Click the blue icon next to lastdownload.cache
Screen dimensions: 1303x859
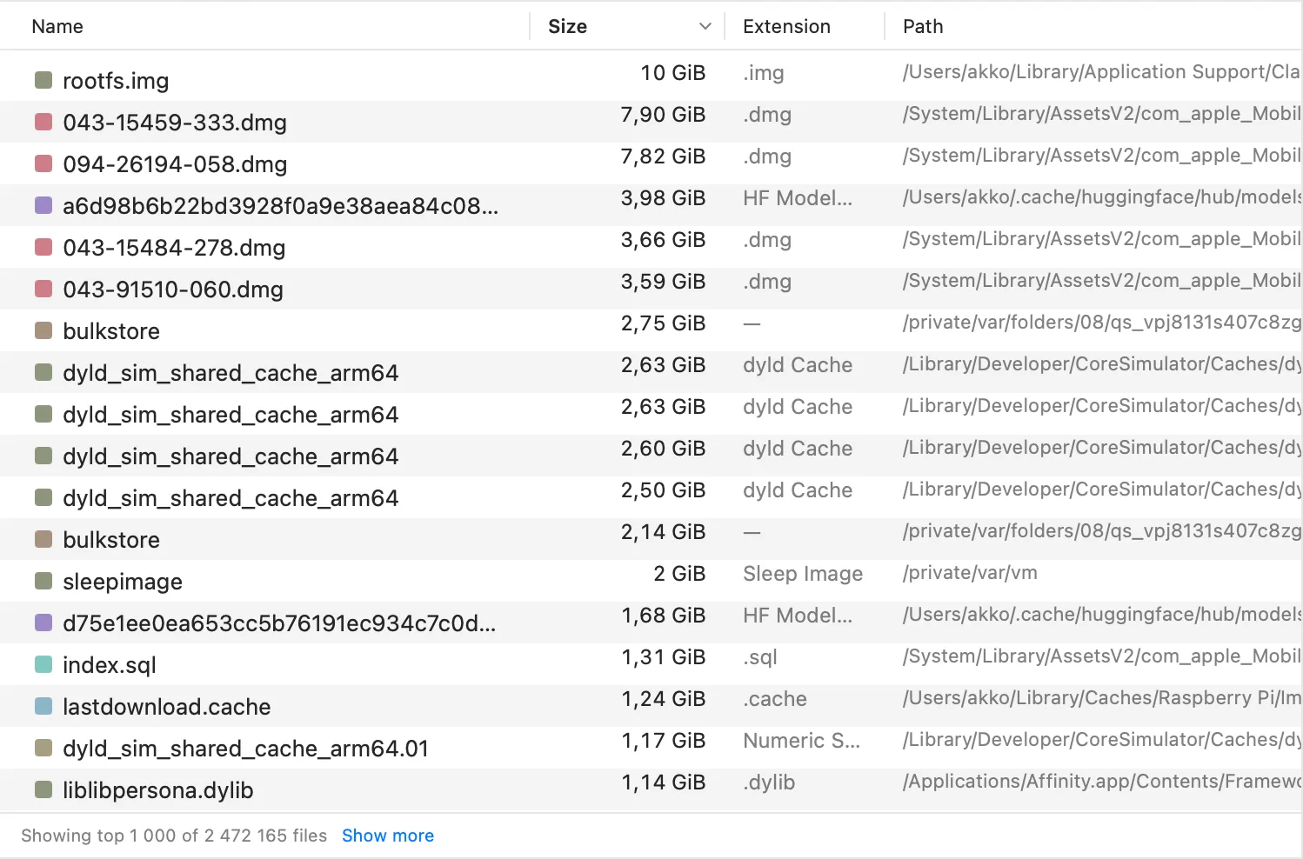coord(43,706)
